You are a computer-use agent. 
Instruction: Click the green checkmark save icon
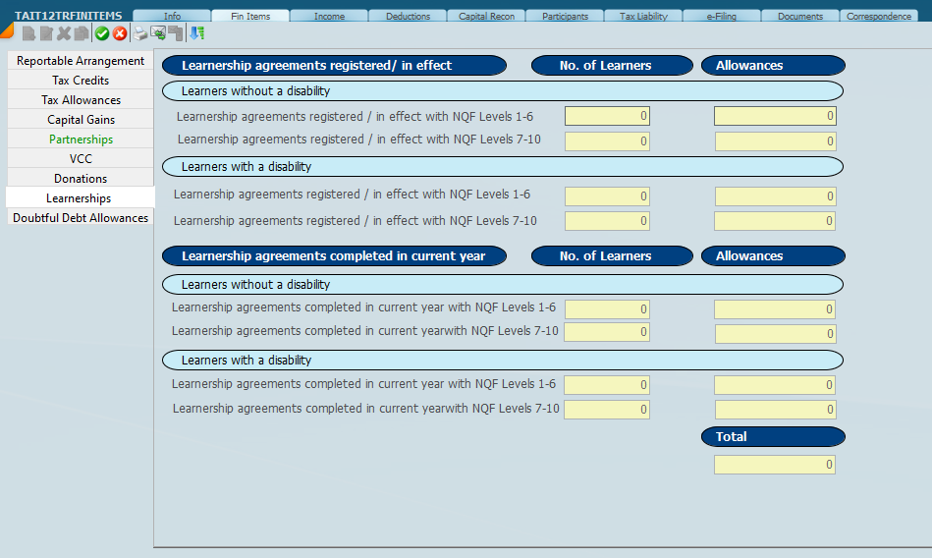click(102, 33)
